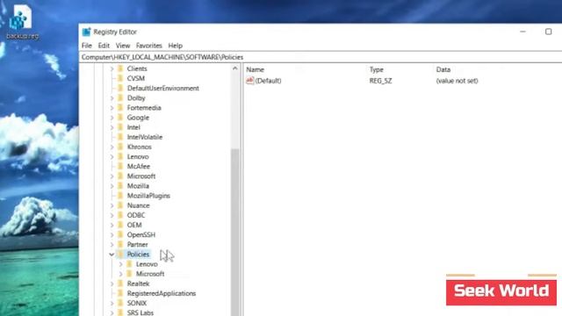
Task: Expand the OpenSSH key
Action: coord(112,234)
